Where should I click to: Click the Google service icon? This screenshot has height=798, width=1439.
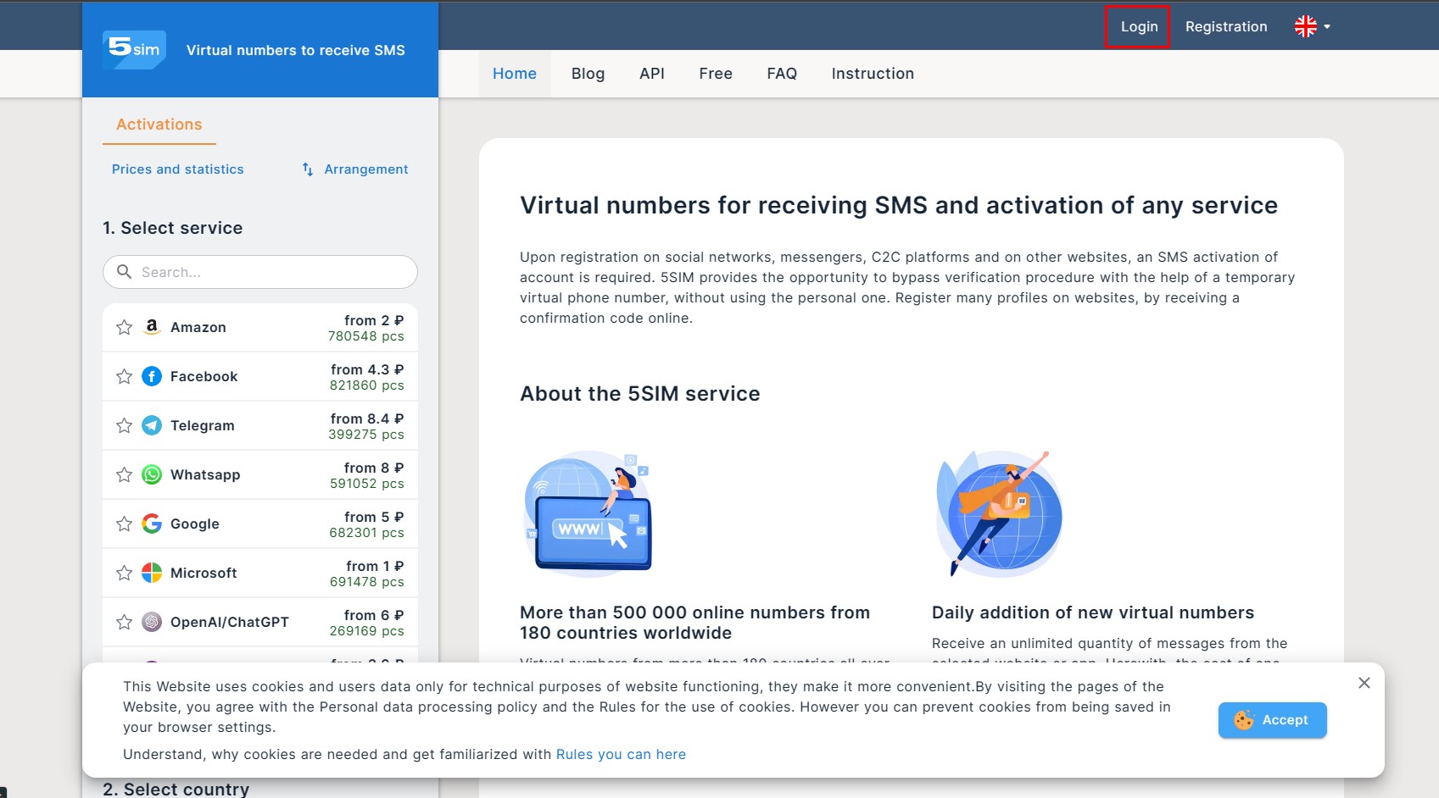(152, 524)
